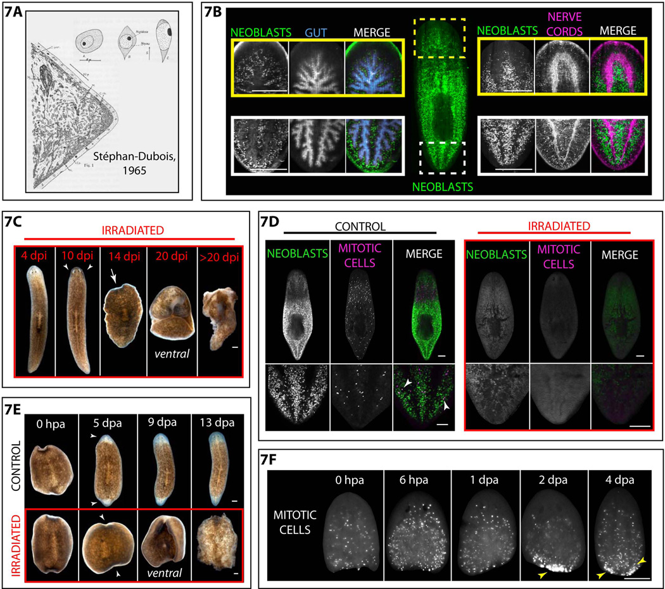Screen dimensions: 665x589
Task: Click the blue GUT label in panel 7B
Action: [x=317, y=28]
